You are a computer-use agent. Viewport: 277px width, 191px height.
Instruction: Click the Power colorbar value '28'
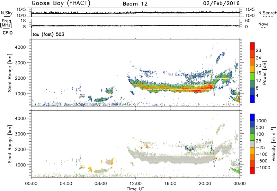(258, 50)
